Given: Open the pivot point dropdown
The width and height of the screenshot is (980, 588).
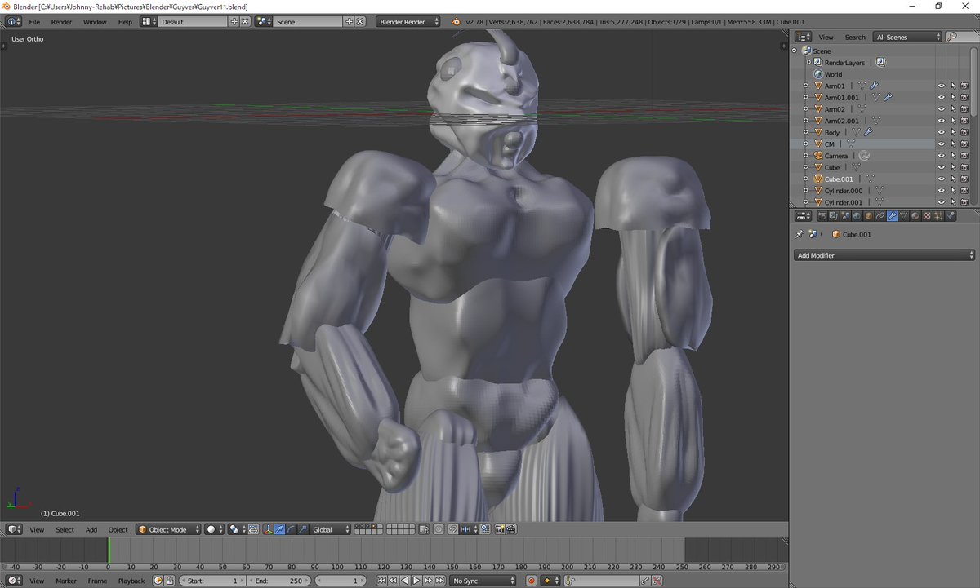Looking at the screenshot, I should (x=237, y=529).
